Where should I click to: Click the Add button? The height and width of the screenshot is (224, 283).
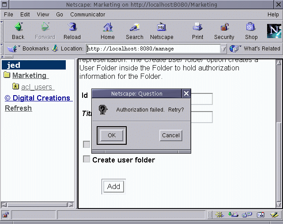pos(113,186)
